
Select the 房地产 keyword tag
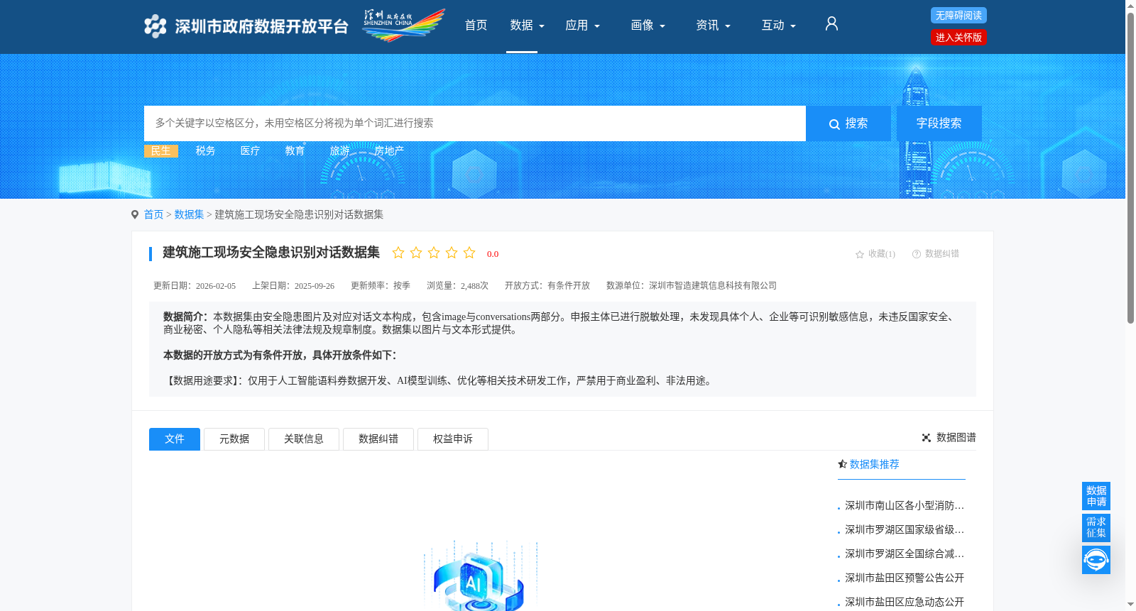click(390, 151)
